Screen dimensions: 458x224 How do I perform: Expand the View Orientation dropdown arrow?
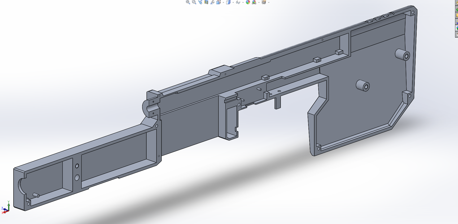(223, 2)
